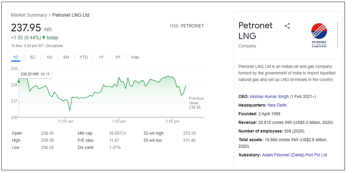The height and width of the screenshot is (173, 347).
Task: Open the Petronet LNG Limited logo thumbnail
Action: pyautogui.click(x=319, y=35)
